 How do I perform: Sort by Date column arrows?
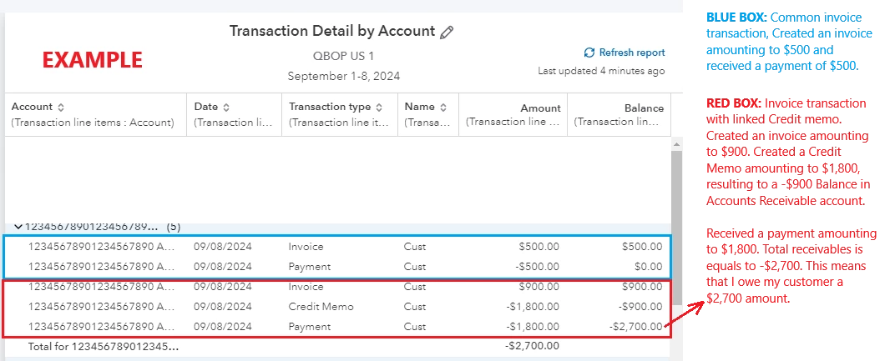click(226, 108)
